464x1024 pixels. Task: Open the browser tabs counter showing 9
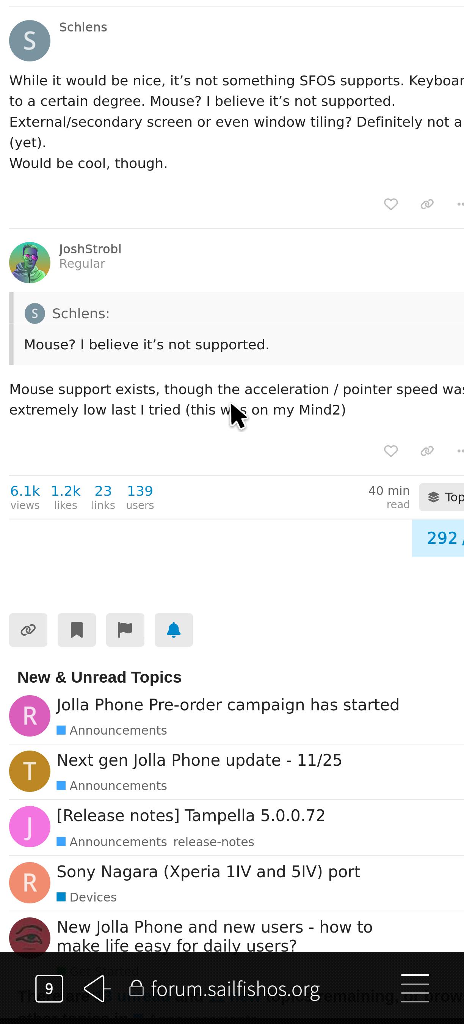point(49,989)
